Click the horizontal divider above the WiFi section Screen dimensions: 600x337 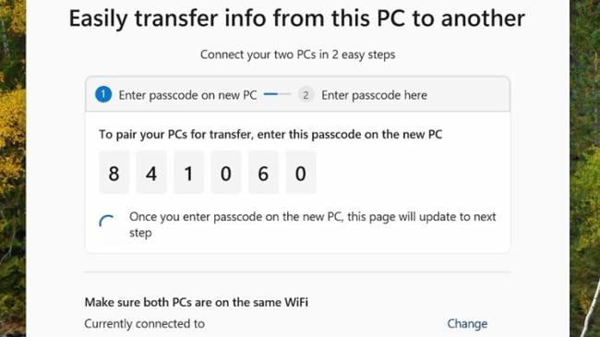pos(298,272)
